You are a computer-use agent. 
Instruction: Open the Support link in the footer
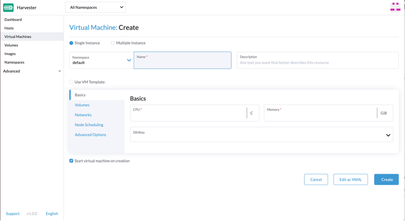(12, 214)
